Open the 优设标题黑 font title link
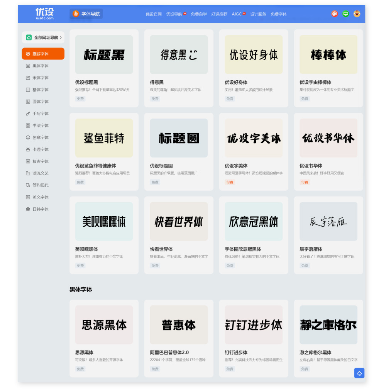Screen dimensions: 386x390 pyautogui.click(x=86, y=82)
